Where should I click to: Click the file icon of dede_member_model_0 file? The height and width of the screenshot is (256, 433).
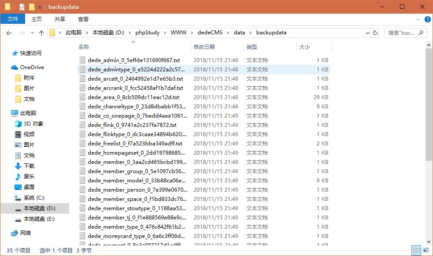(82, 180)
